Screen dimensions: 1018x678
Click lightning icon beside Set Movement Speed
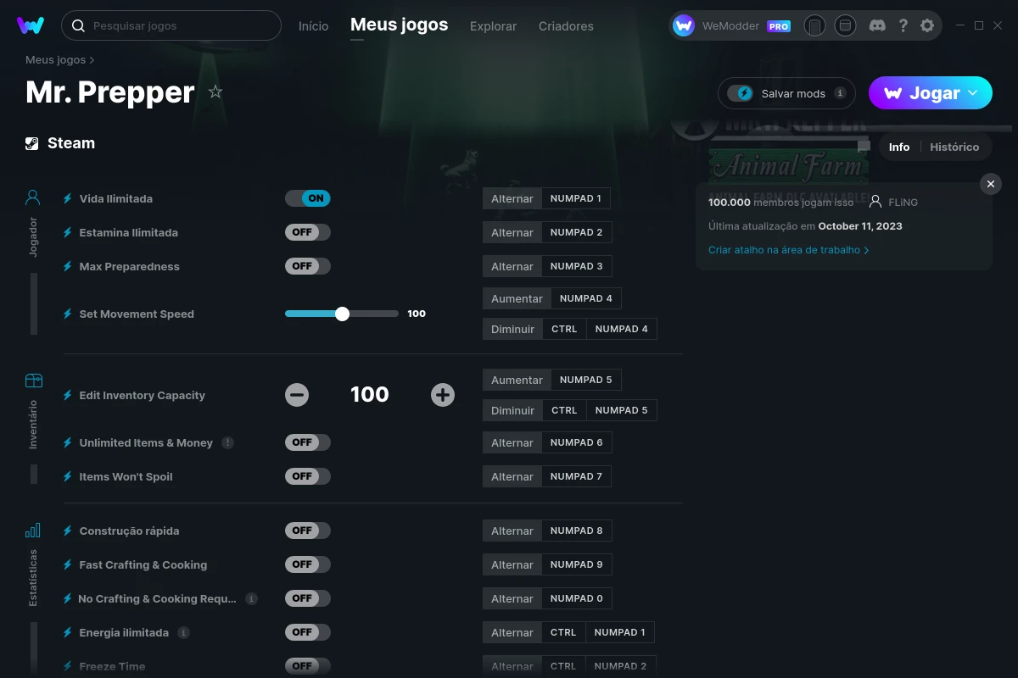68,314
